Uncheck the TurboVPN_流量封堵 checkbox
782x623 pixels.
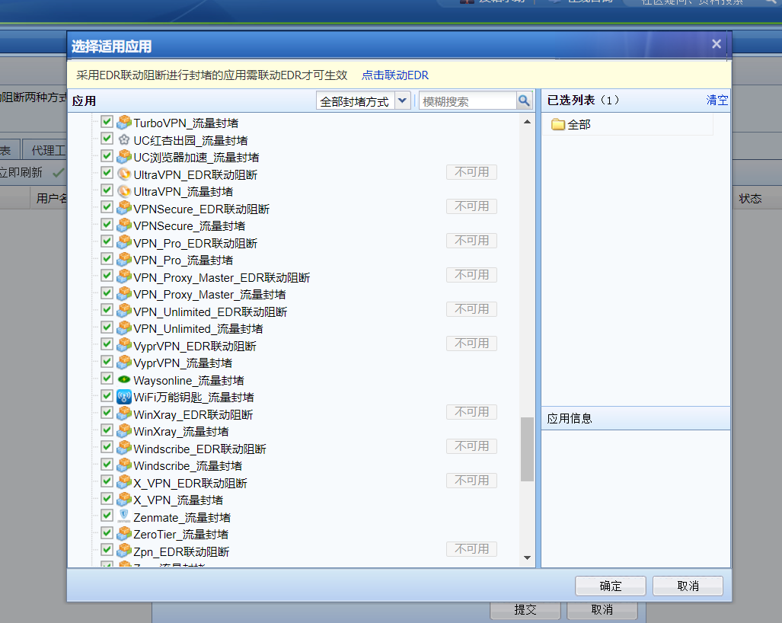pos(107,122)
